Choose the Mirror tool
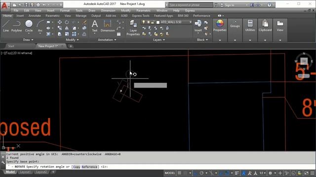This screenshot has width=316, height=177. (x=67, y=28)
